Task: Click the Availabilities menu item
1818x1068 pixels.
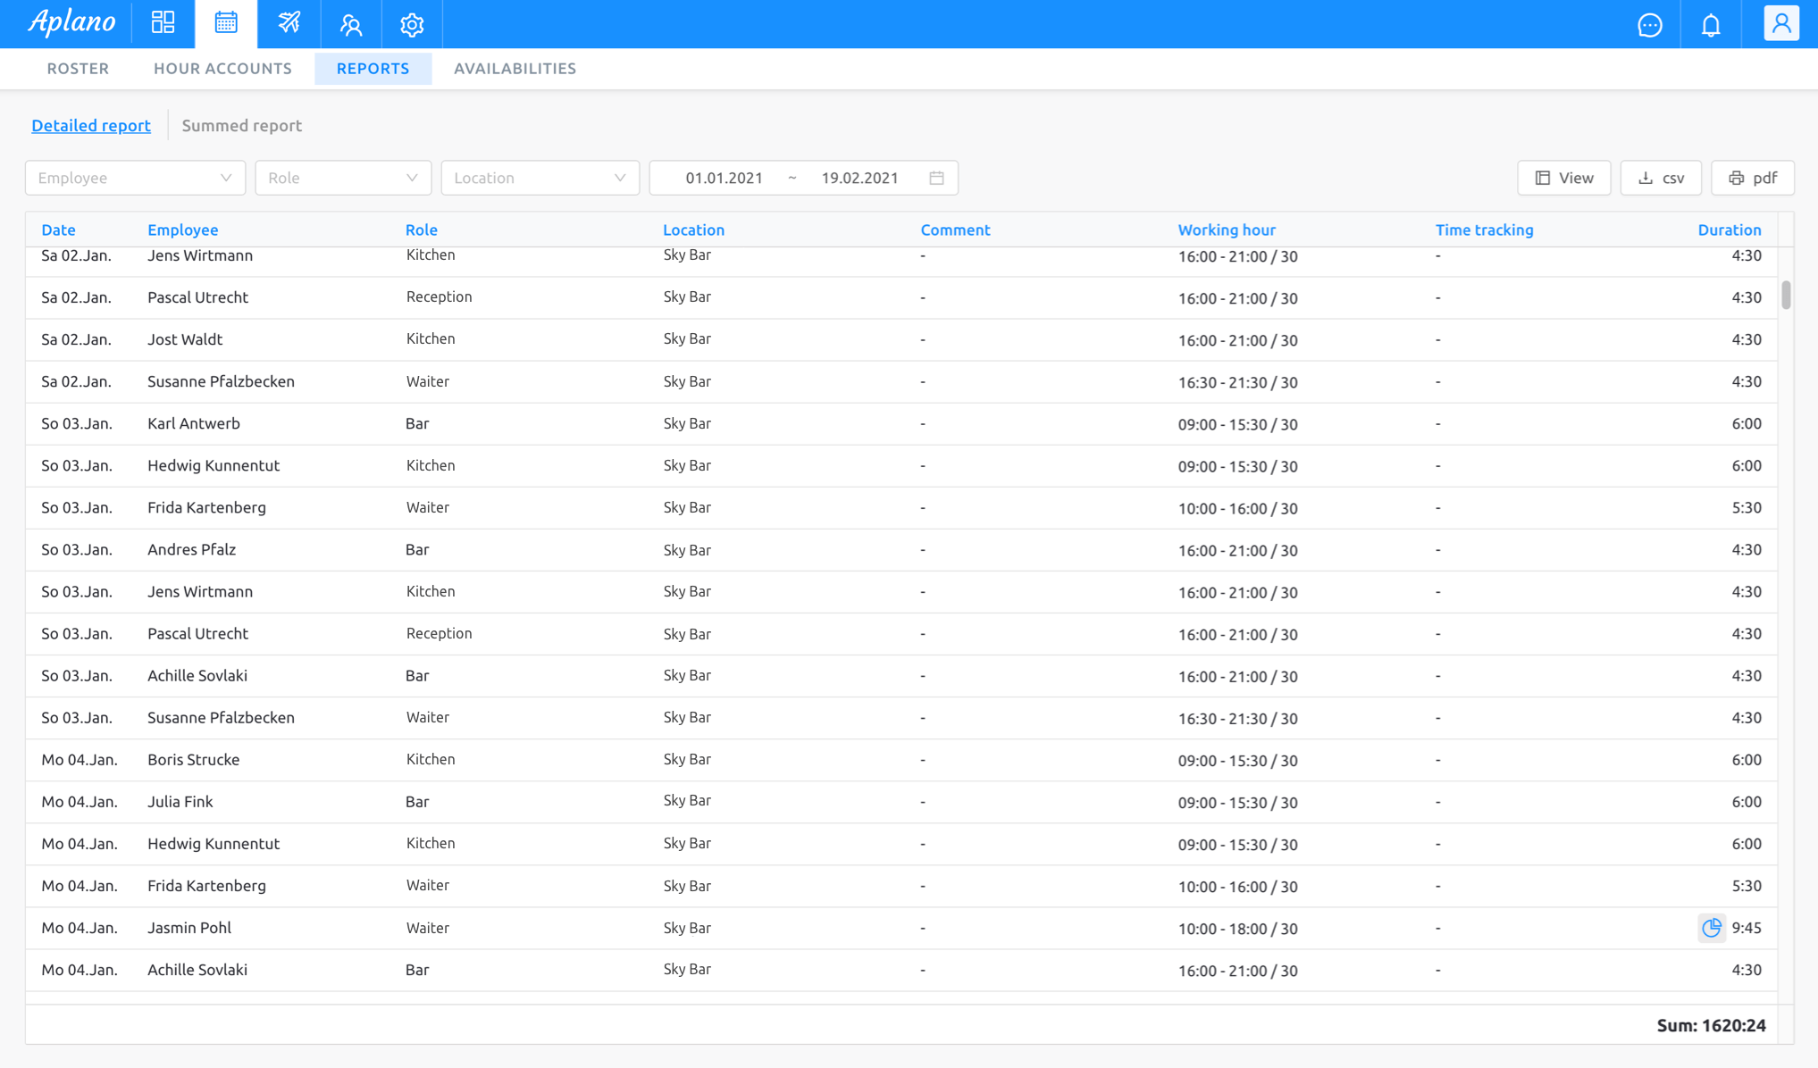Action: (x=515, y=67)
